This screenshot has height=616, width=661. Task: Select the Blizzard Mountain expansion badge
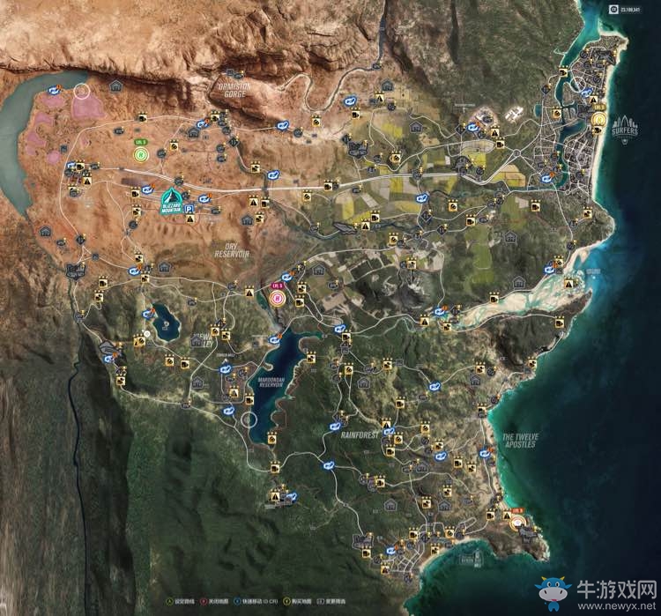[172, 202]
